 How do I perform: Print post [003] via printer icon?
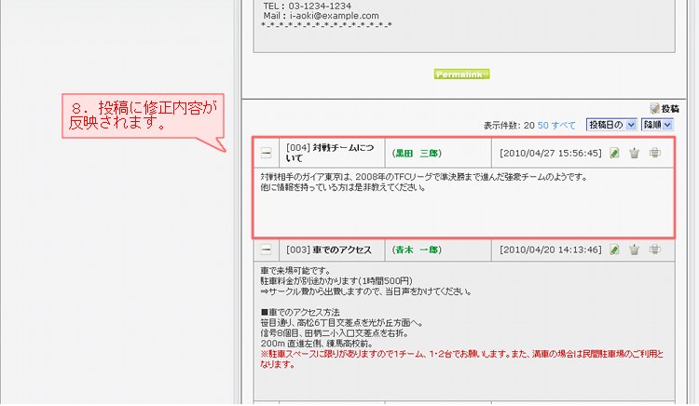(654, 249)
